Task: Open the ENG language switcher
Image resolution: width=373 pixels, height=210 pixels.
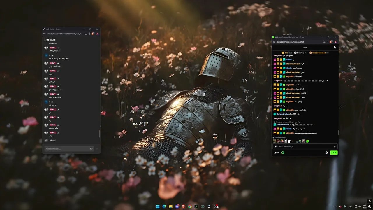Action: click(x=350, y=206)
